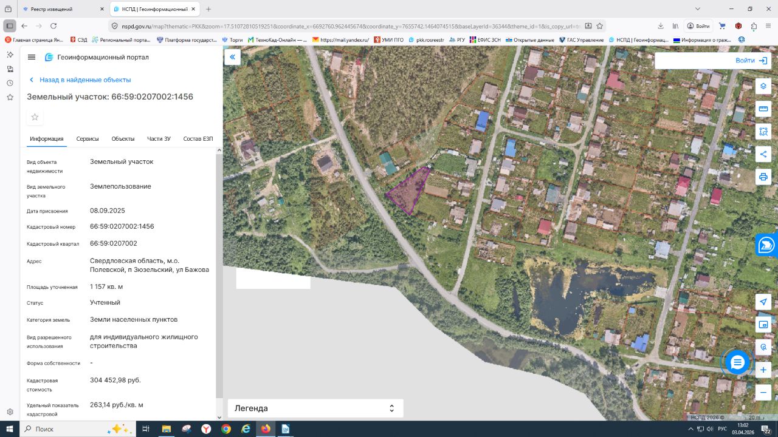This screenshot has width=778, height=437.
Task: Bookmark this page with the star icon
Action: [x=599, y=26]
